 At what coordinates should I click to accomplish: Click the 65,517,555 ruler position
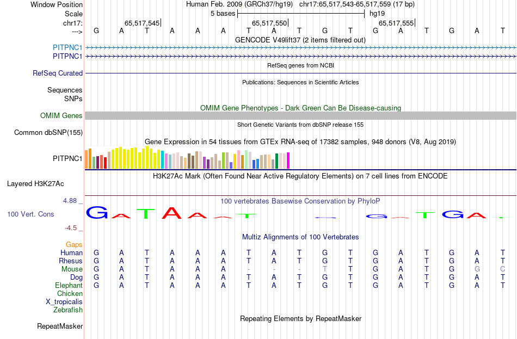point(396,23)
